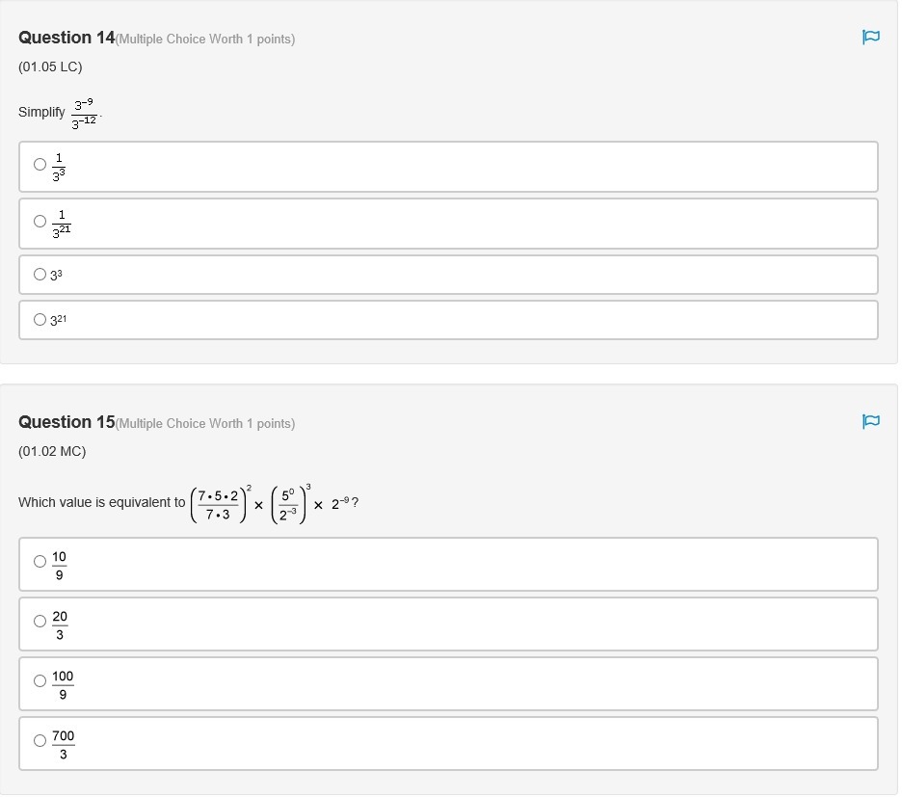Click the 1 over 3 cubed answer box
Screen dimensions: 902x797
[x=448, y=167]
